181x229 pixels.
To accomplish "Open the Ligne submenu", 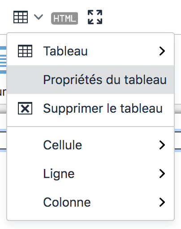I will (x=90, y=174).
